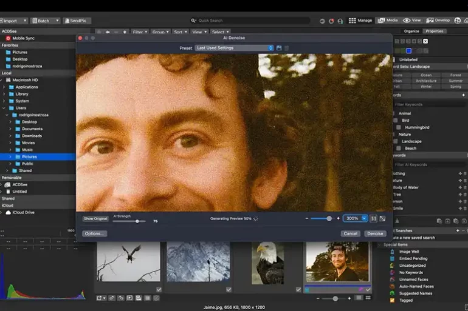The image size is (468, 311).
Task: Open the Preset Last Used Settings dropdown
Action: pyautogui.click(x=234, y=48)
